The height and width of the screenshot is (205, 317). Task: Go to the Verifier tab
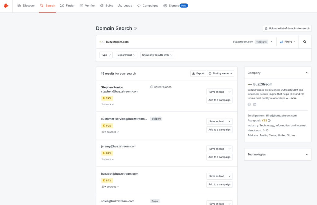(87, 6)
